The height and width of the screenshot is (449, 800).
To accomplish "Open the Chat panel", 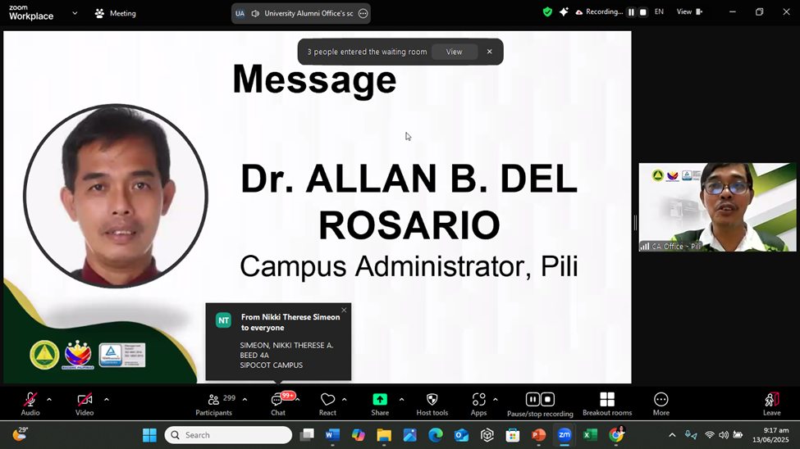I will click(x=277, y=400).
